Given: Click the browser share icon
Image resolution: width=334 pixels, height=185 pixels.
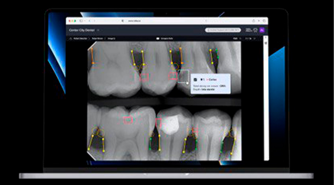Looking at the screenshot, I should click(x=253, y=21).
